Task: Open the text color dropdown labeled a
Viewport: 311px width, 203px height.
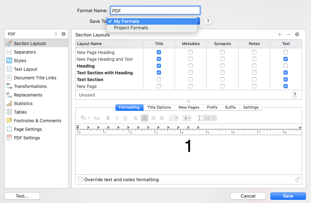Action: 187,118
